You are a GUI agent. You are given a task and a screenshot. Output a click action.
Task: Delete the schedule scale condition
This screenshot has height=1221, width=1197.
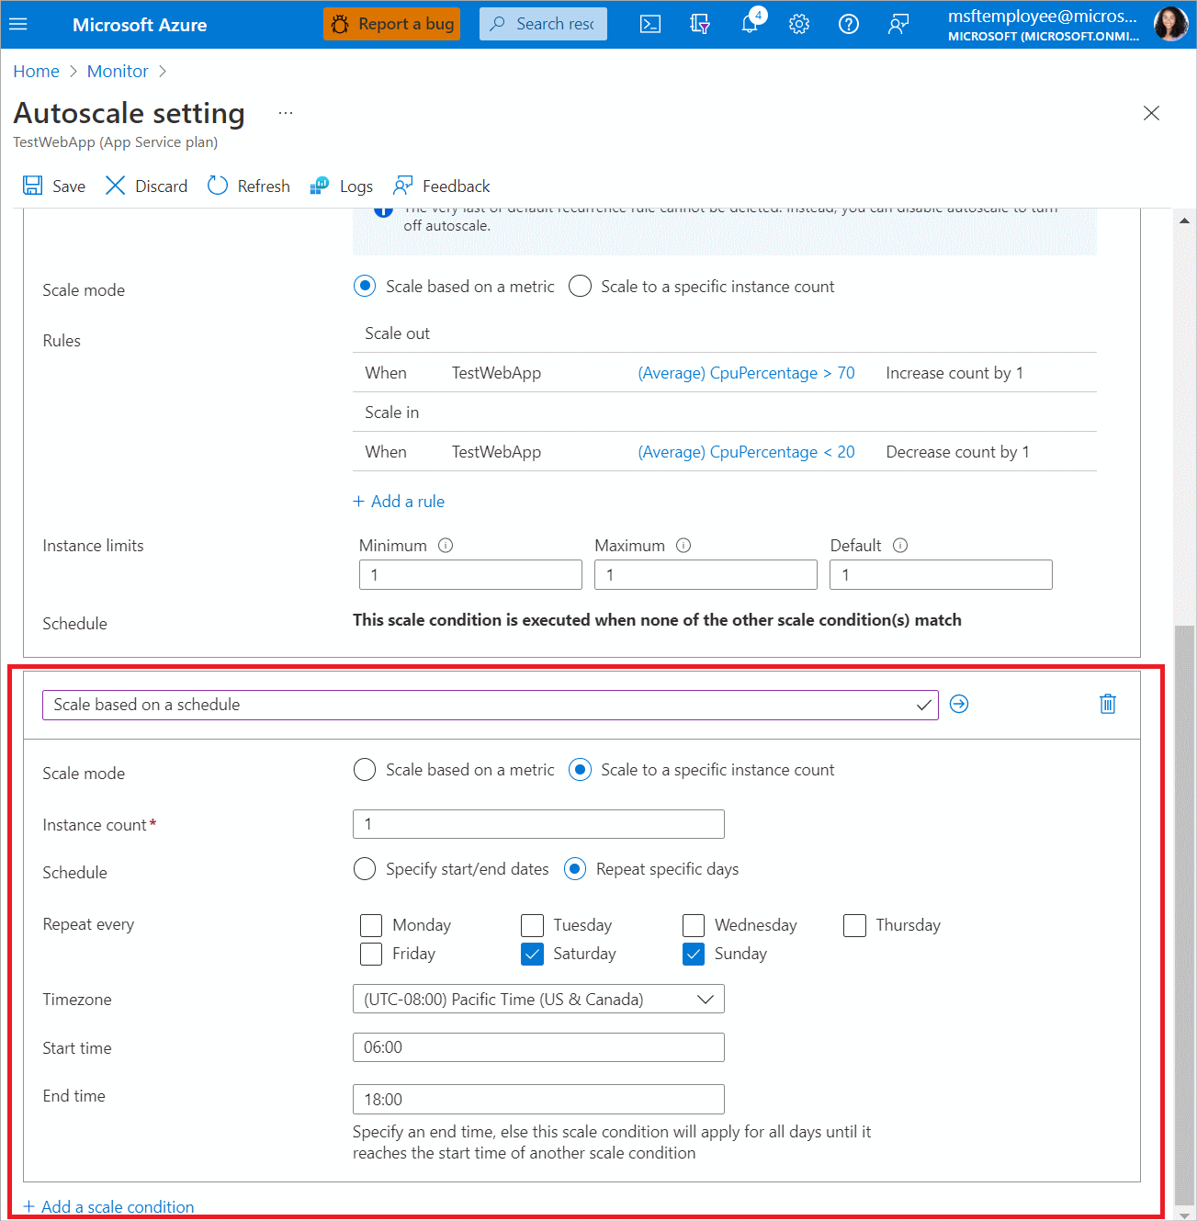click(x=1108, y=705)
